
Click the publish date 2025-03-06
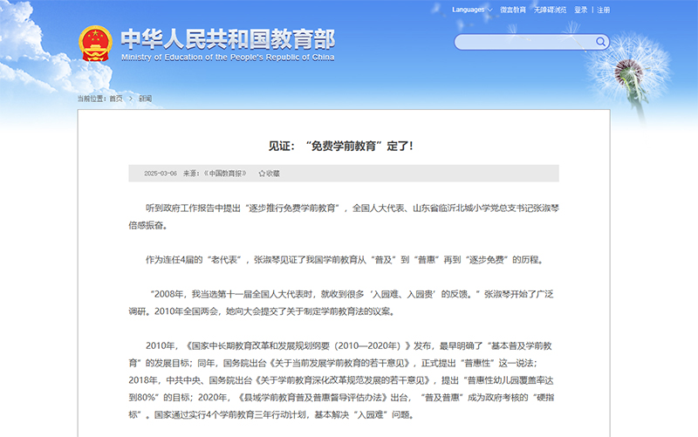(x=161, y=174)
